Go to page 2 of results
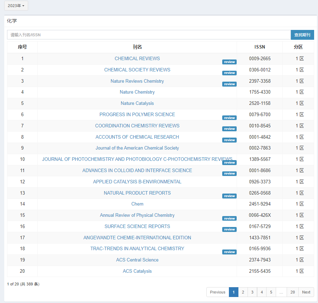 click(x=243, y=292)
